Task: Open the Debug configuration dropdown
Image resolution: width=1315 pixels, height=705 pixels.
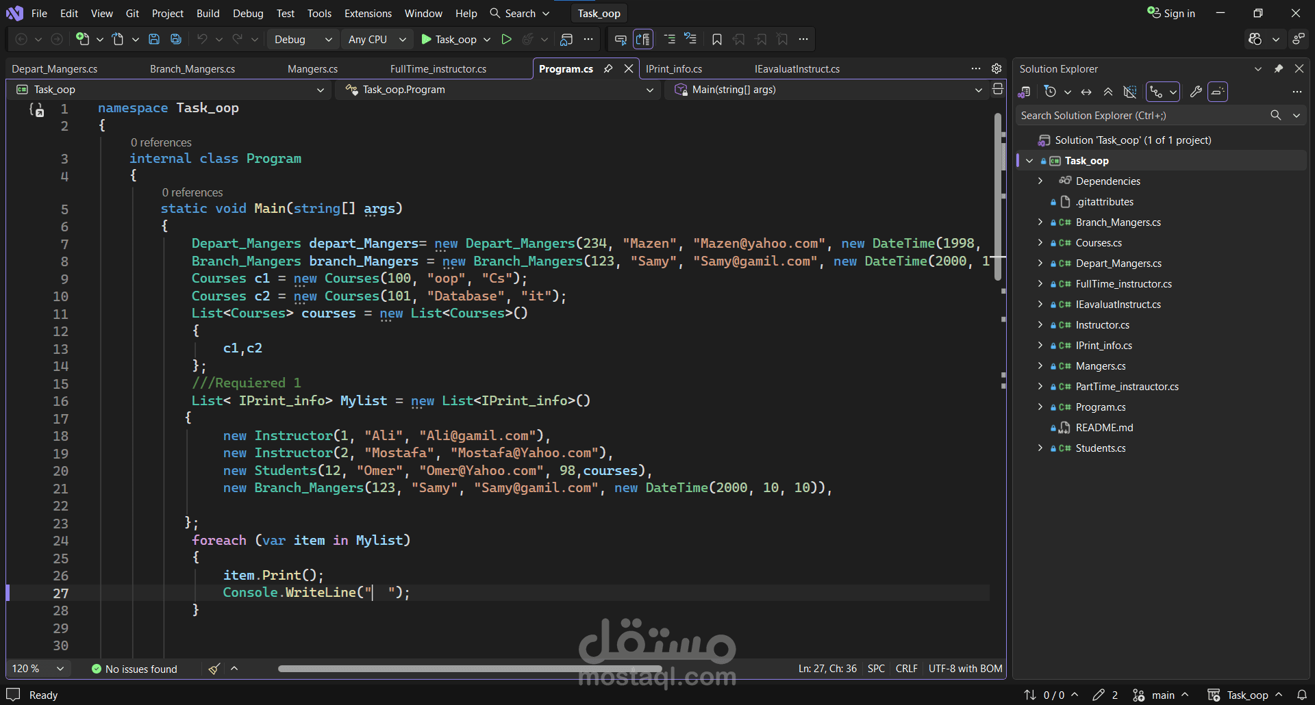Action: point(303,40)
